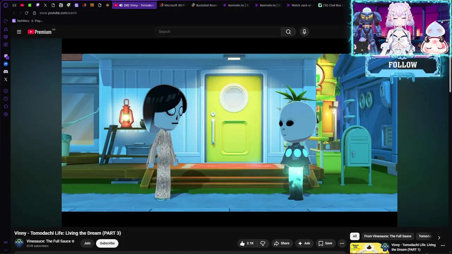Switch to the Chat Box tab

click(331, 5)
